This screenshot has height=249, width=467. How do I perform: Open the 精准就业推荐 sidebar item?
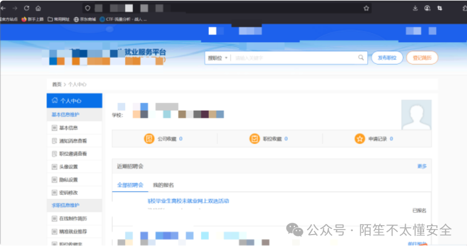[x=75, y=231]
